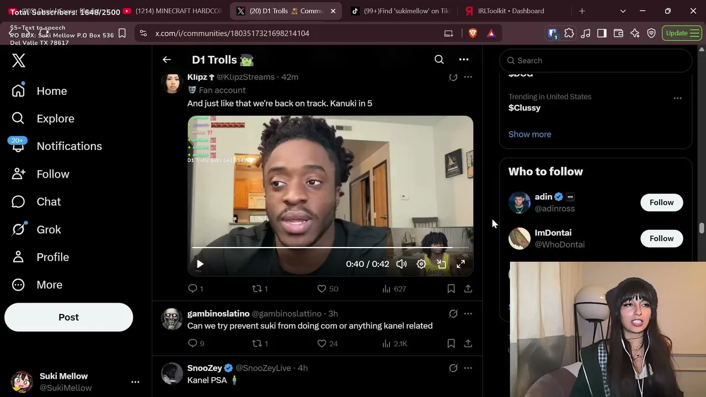Follow ImDontai in Who to follow
Image resolution: width=706 pixels, height=397 pixels.
point(661,239)
